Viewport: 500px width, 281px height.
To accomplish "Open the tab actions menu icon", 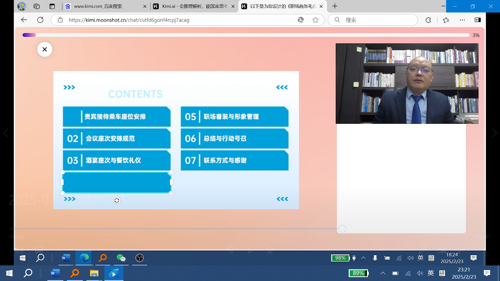I will pos(52,6).
